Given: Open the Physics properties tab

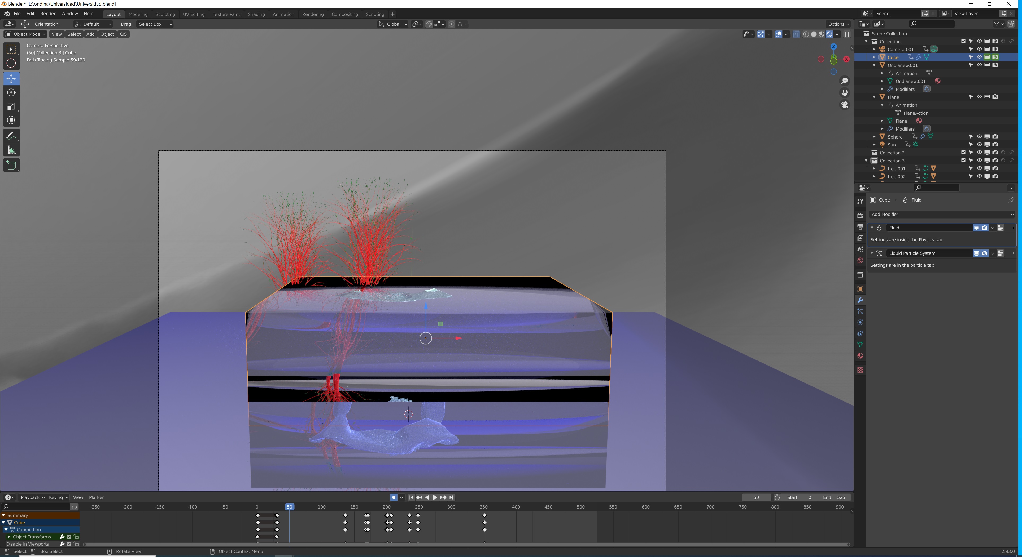Looking at the screenshot, I should (860, 323).
